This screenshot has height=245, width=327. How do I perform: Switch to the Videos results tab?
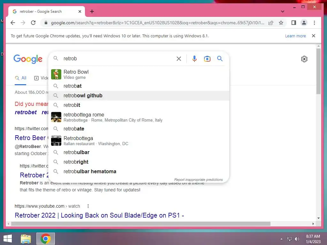point(41,78)
